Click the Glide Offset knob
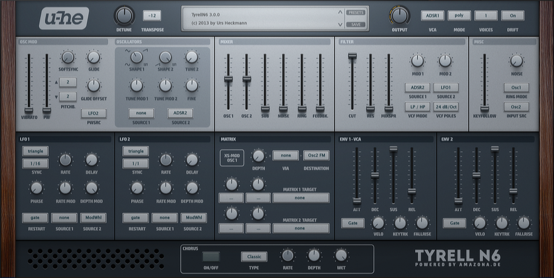 (x=94, y=85)
